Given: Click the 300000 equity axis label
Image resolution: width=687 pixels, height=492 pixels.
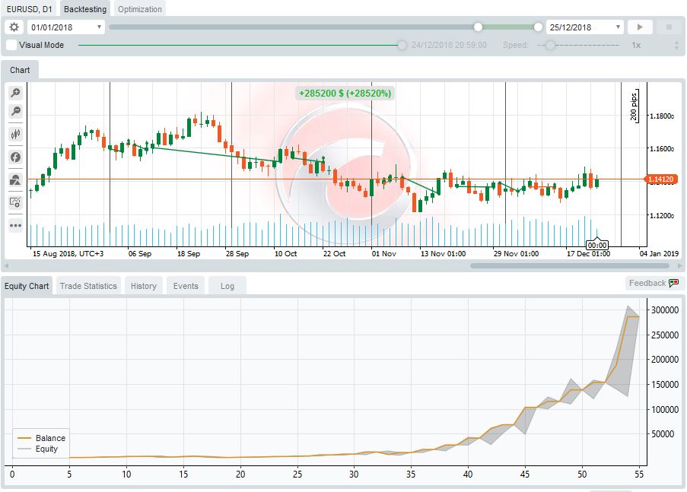Looking at the screenshot, I should point(665,310).
